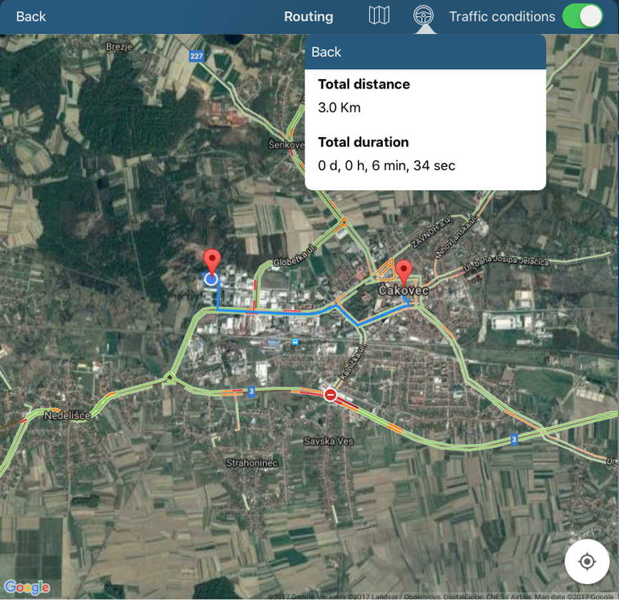Tap the route 227 road shield
The width and height of the screenshot is (619, 600).
(x=196, y=57)
